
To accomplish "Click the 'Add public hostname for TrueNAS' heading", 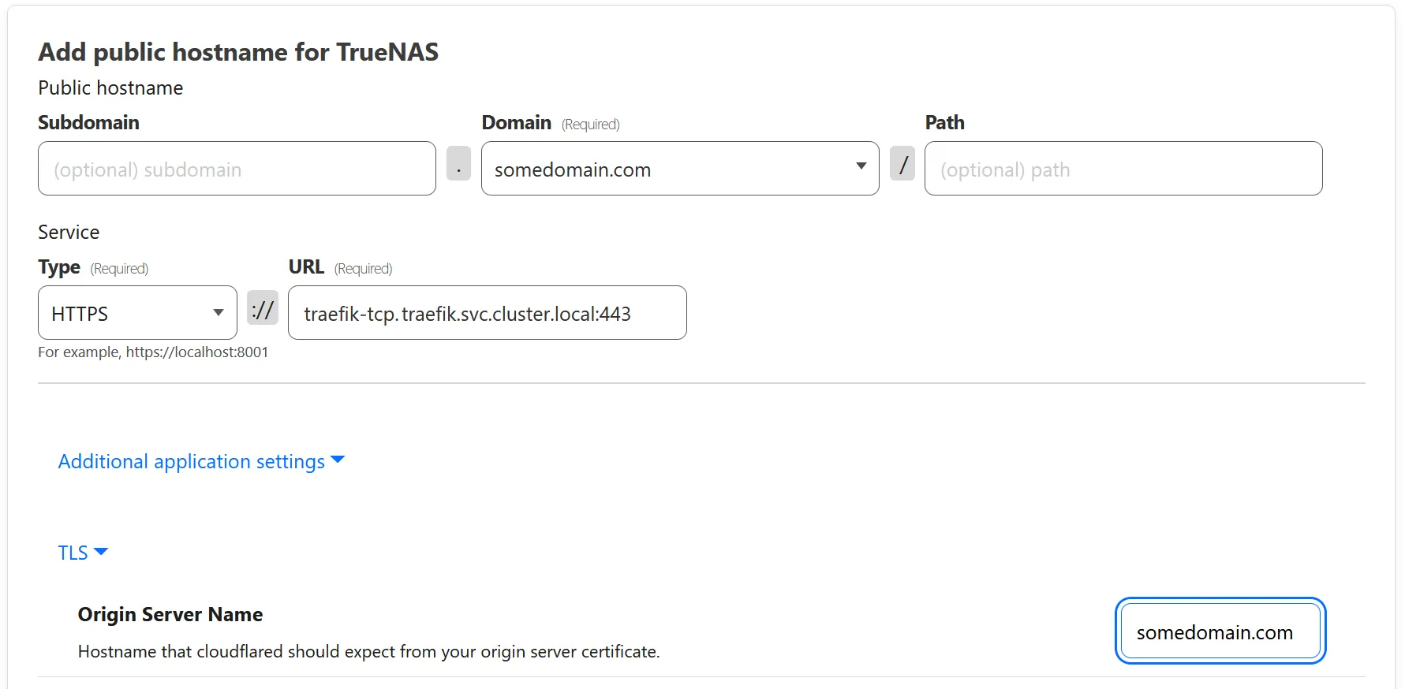I will (238, 52).
